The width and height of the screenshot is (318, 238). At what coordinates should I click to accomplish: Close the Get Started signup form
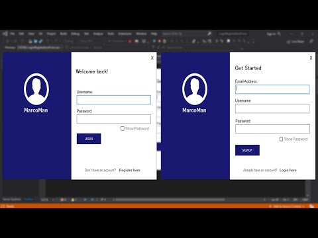pos(311,58)
